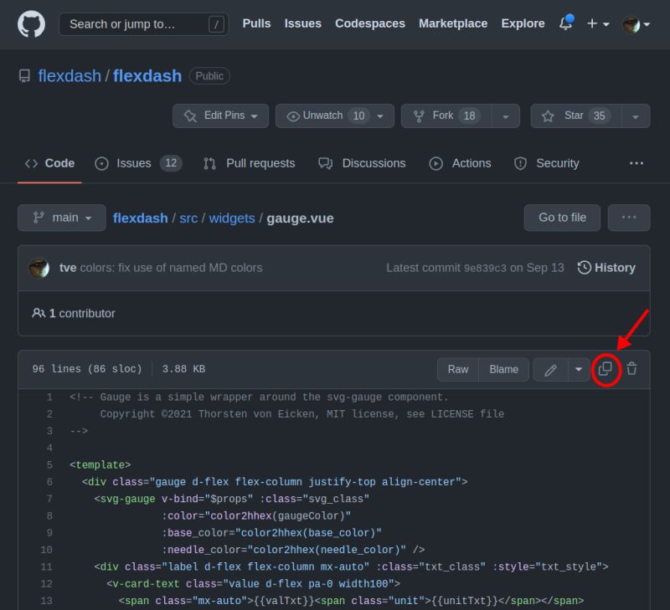Select the Discussions tab
Screen dimensions: 670x610
[x=362, y=163]
